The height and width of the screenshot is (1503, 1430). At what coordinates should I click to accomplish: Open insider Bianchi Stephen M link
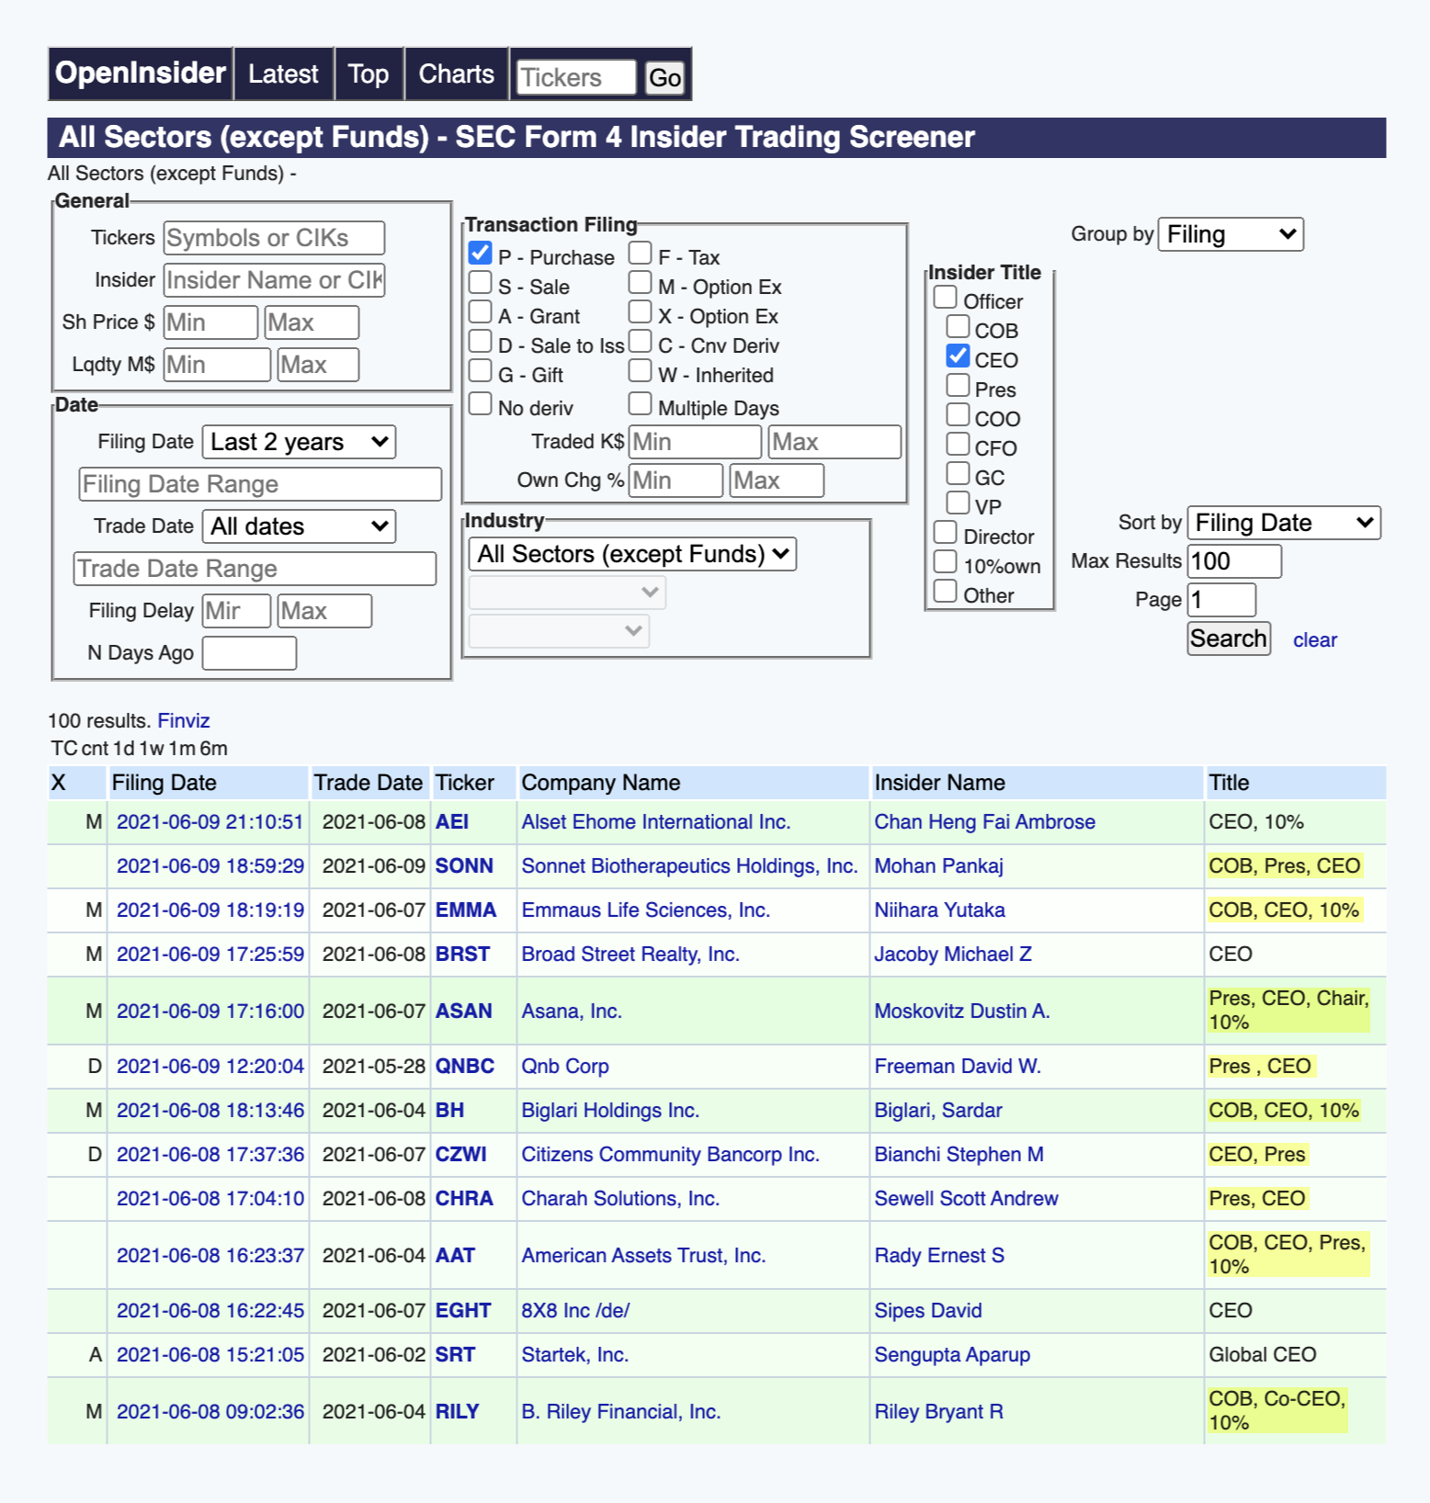pyautogui.click(x=959, y=1154)
